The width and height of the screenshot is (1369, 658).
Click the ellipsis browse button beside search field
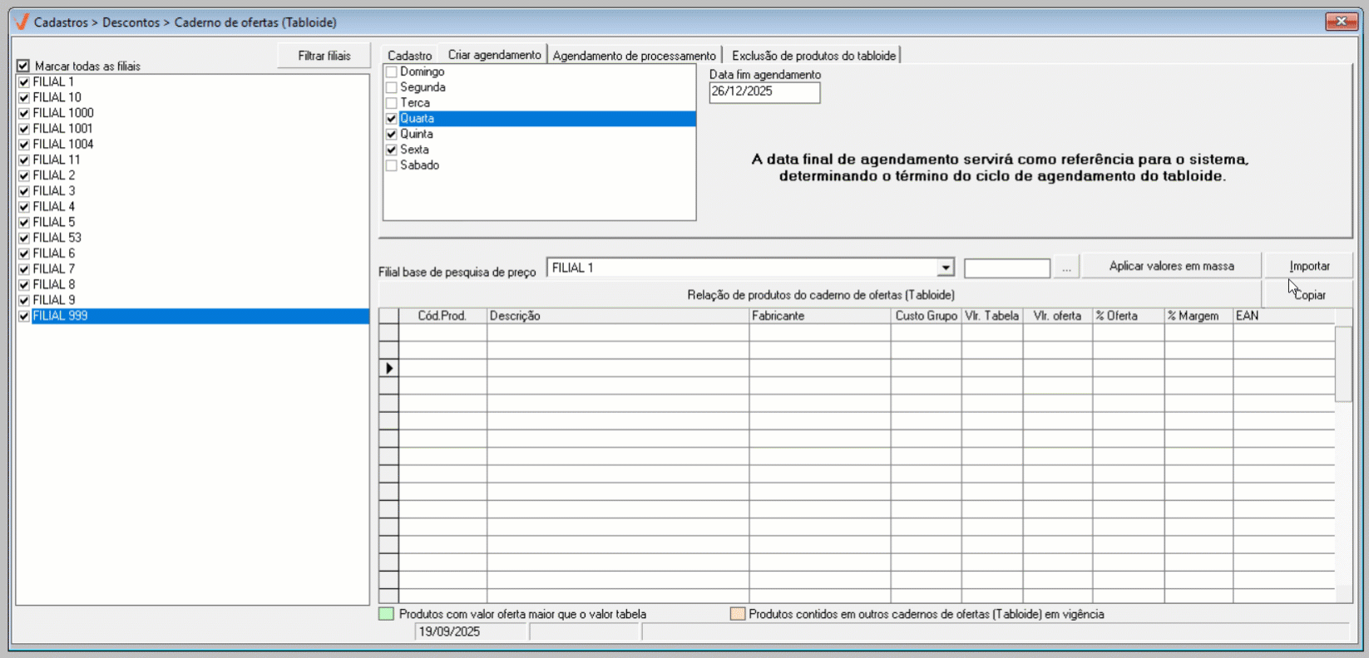[1066, 268]
